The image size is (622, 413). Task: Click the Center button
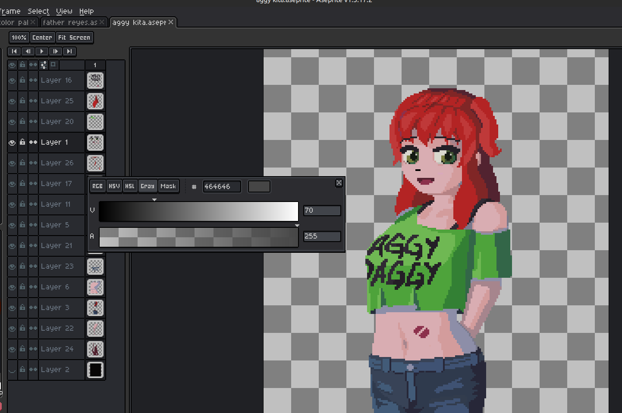pos(42,37)
